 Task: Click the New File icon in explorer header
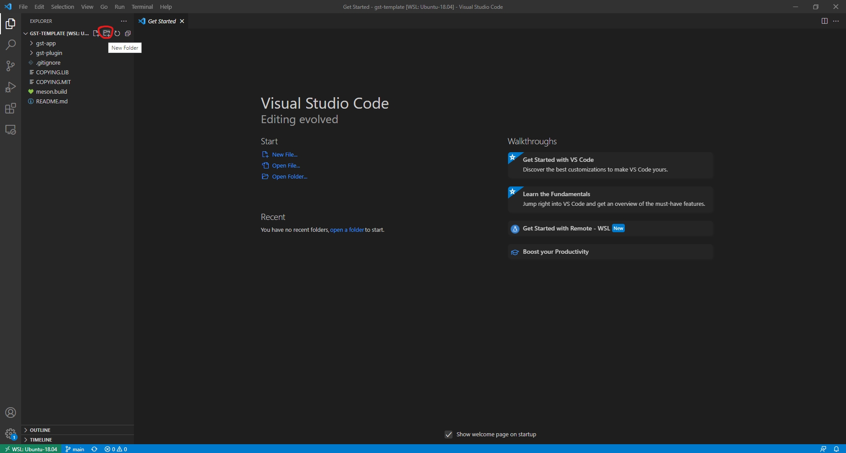click(96, 33)
